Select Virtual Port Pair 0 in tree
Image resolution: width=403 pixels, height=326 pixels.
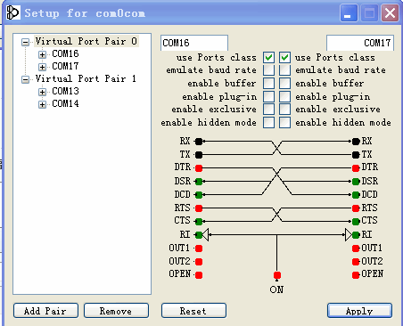click(86, 41)
